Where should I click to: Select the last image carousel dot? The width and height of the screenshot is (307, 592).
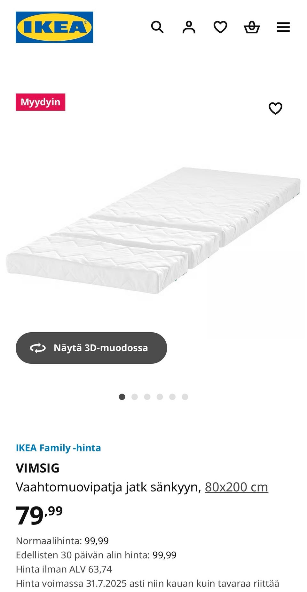click(x=185, y=397)
